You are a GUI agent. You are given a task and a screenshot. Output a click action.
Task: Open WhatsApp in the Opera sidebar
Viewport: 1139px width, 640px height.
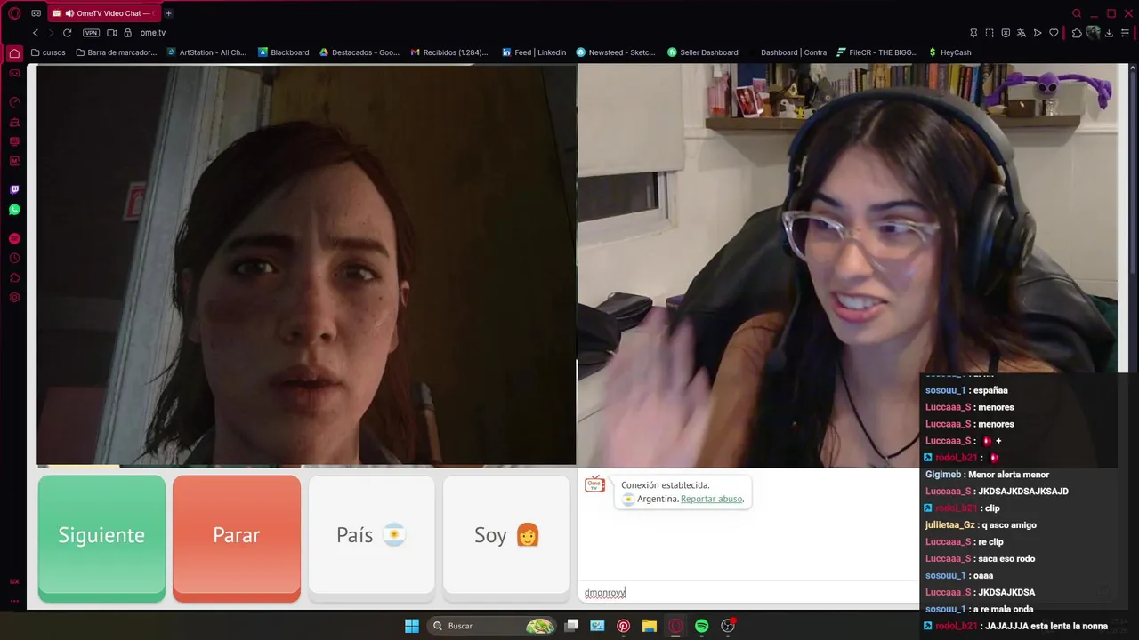pos(14,210)
